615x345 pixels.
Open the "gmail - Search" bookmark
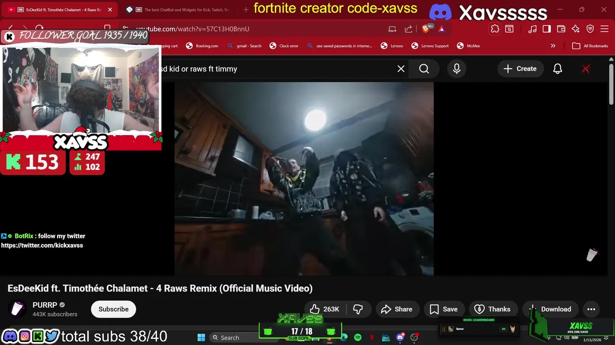tap(245, 46)
